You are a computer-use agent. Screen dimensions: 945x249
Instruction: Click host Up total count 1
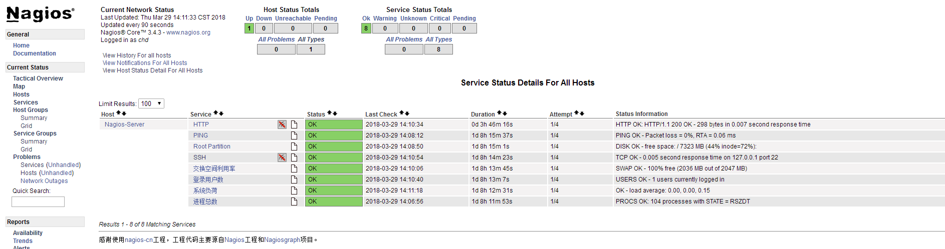249,28
